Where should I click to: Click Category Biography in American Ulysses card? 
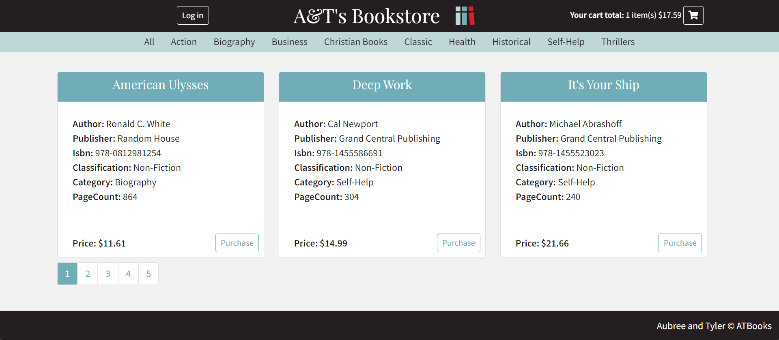[x=114, y=182]
